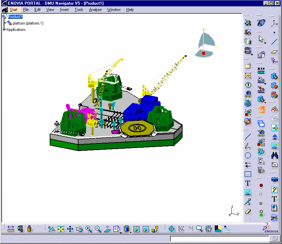Select the Fit All In view icon
Viewport: 282px width, 244px height.
(61, 229)
